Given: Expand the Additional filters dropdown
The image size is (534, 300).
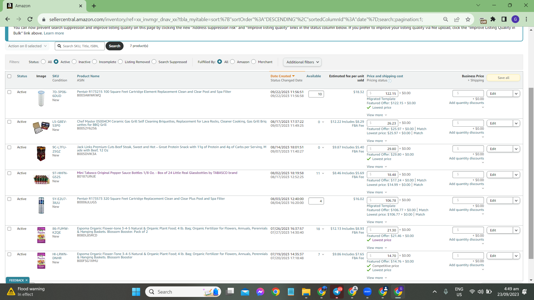Looking at the screenshot, I should 302,62.
